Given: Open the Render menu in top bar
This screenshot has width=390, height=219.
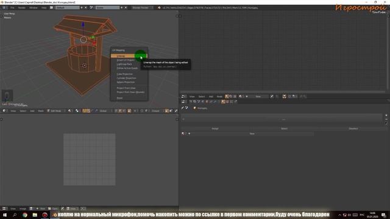Looking at the screenshot, I should [x=22, y=8].
